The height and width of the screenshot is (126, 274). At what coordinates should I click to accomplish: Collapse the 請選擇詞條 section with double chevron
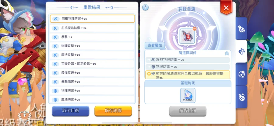click(x=227, y=53)
